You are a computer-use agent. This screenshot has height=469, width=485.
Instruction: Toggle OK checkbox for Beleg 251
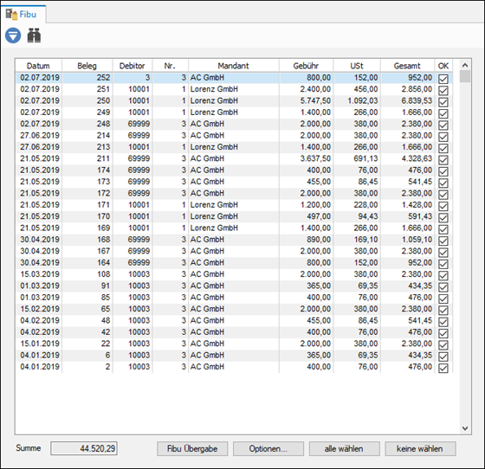click(x=443, y=91)
